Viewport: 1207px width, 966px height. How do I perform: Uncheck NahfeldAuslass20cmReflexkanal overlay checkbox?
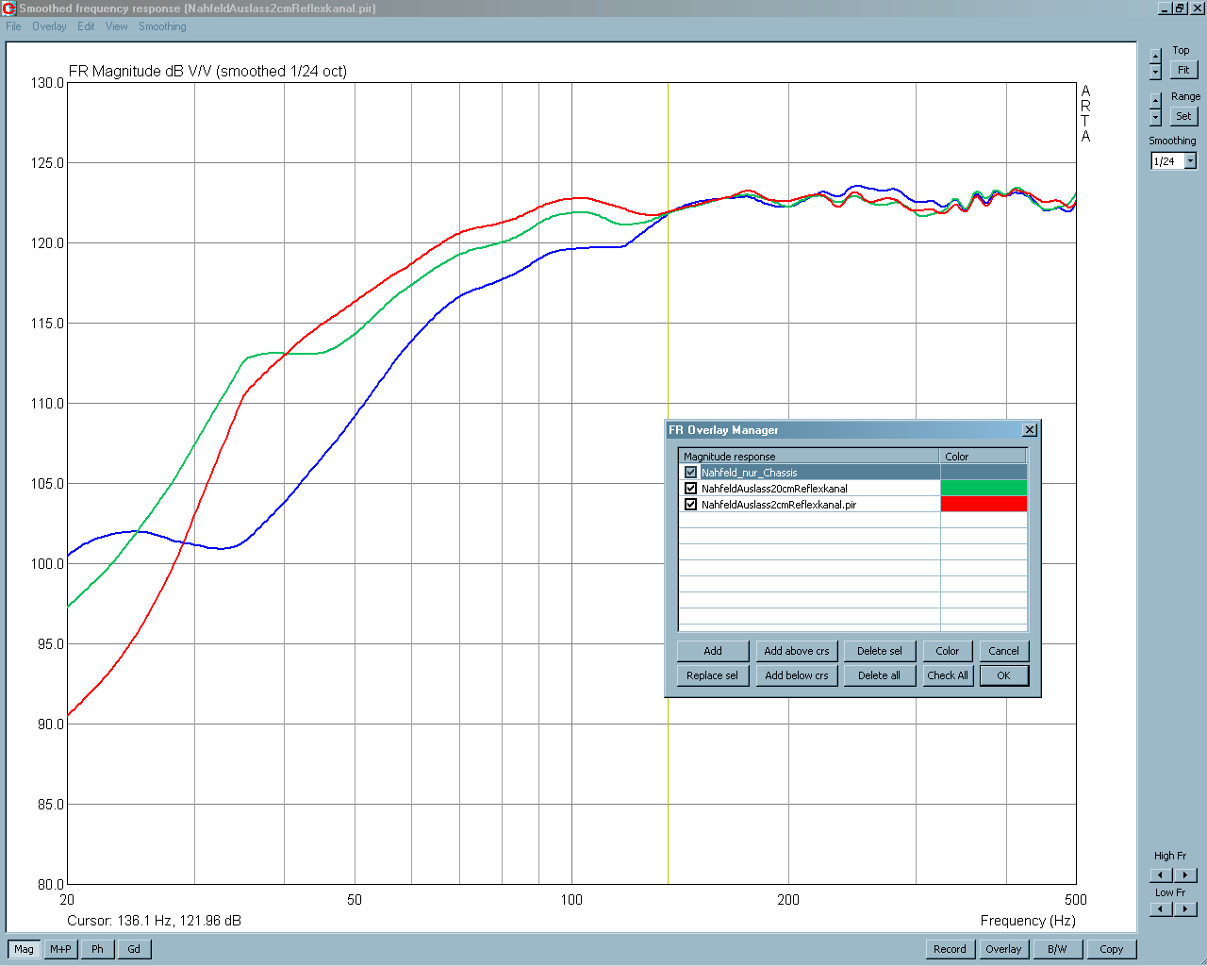pyautogui.click(x=690, y=489)
